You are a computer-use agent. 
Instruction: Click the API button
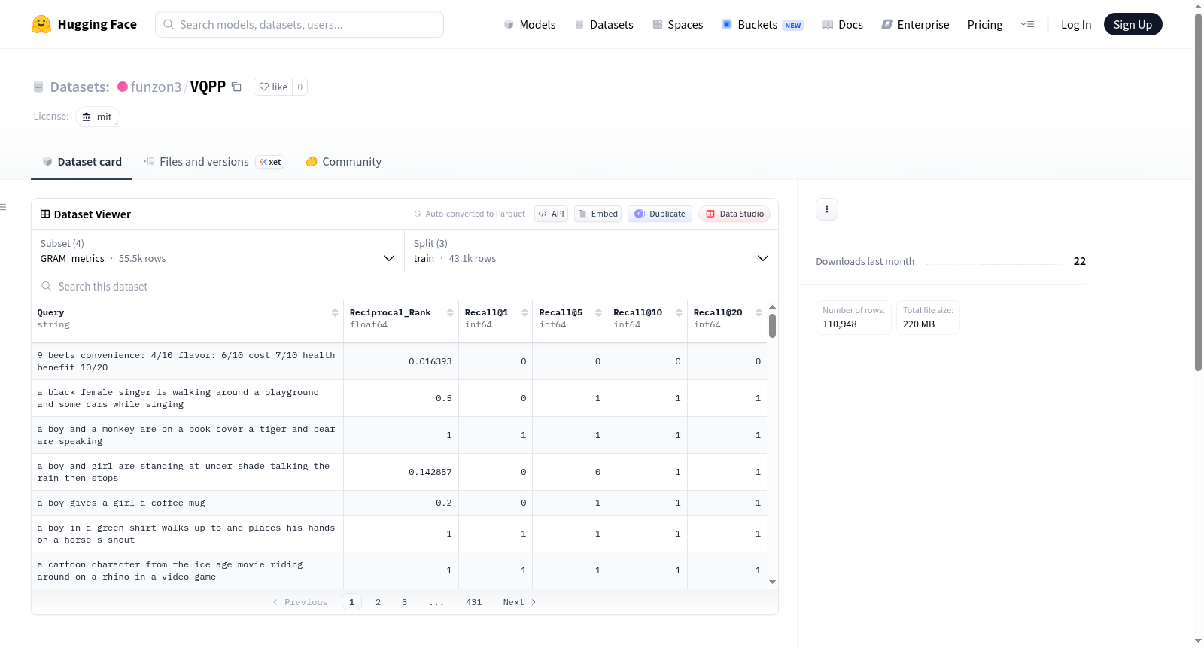(x=551, y=214)
